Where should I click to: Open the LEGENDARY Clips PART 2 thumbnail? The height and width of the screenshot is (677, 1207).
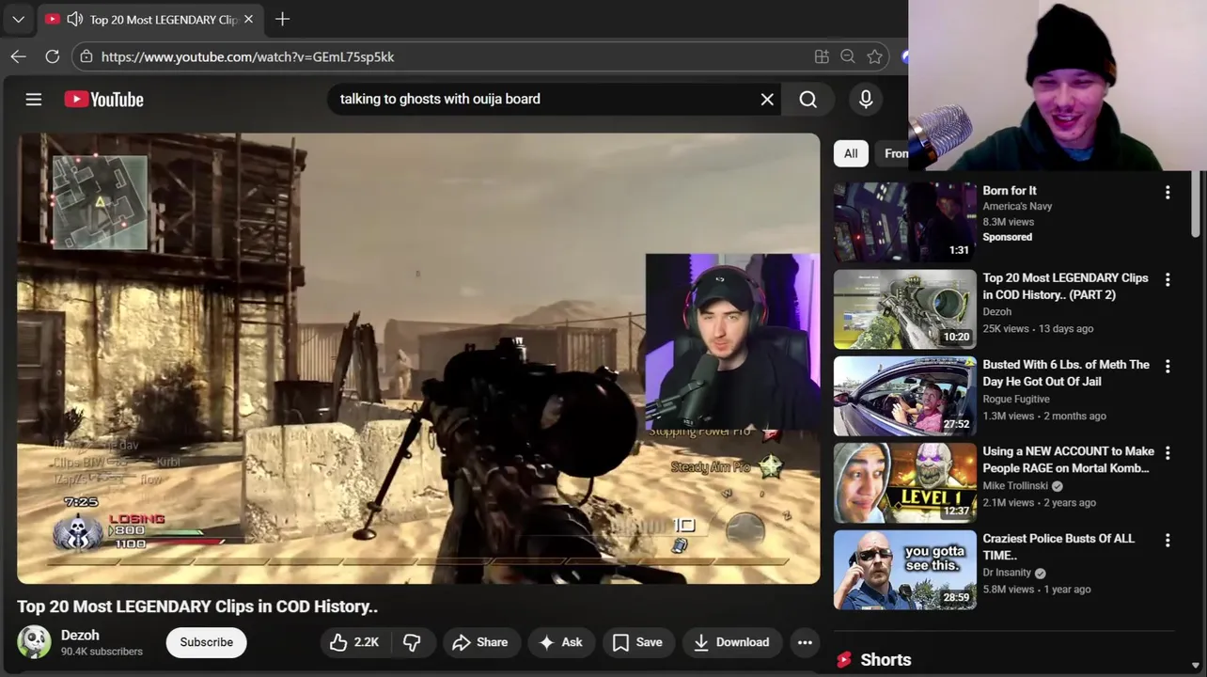[x=905, y=309]
